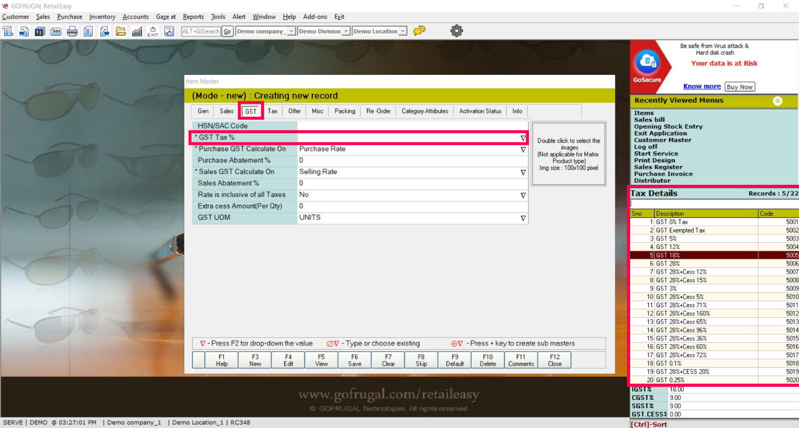Expand the GST Tax % dropdown

click(x=523, y=138)
